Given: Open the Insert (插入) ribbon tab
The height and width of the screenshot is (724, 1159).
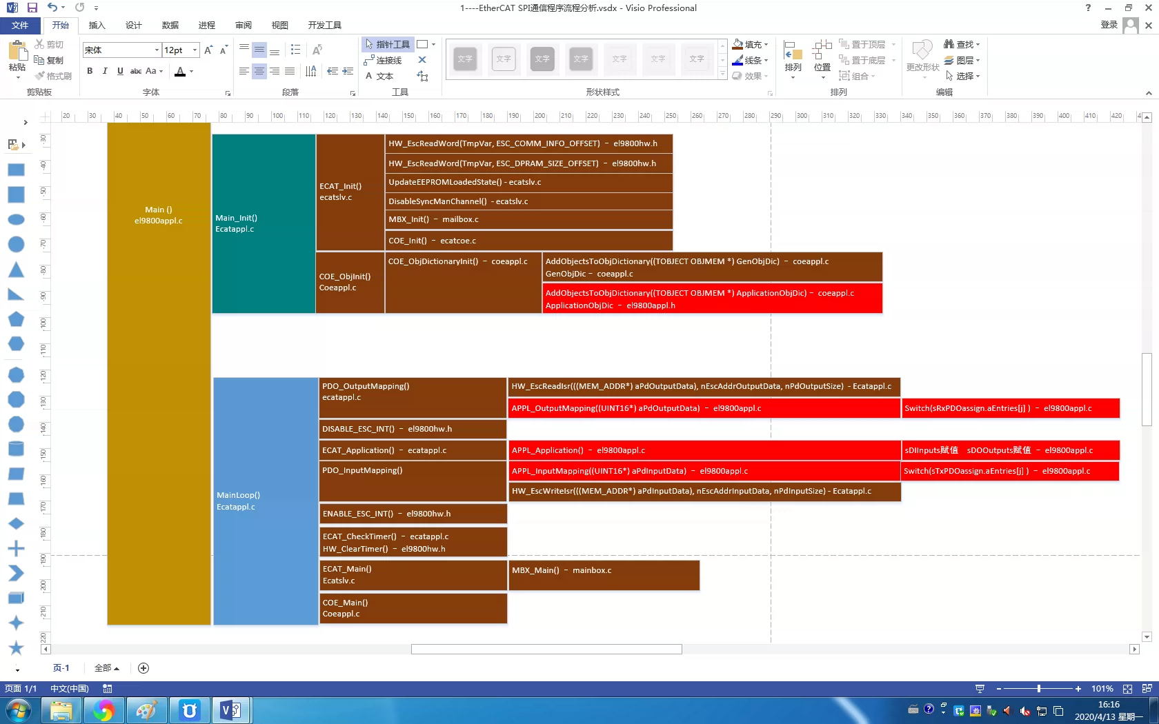Looking at the screenshot, I should (97, 25).
